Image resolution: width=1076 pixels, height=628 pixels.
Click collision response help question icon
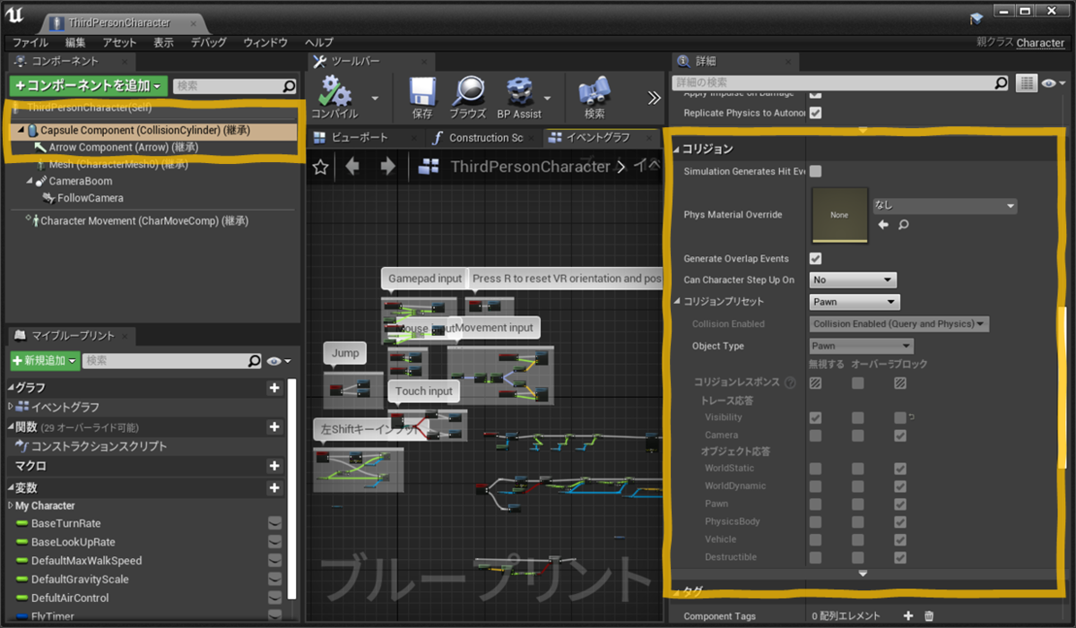(x=790, y=383)
